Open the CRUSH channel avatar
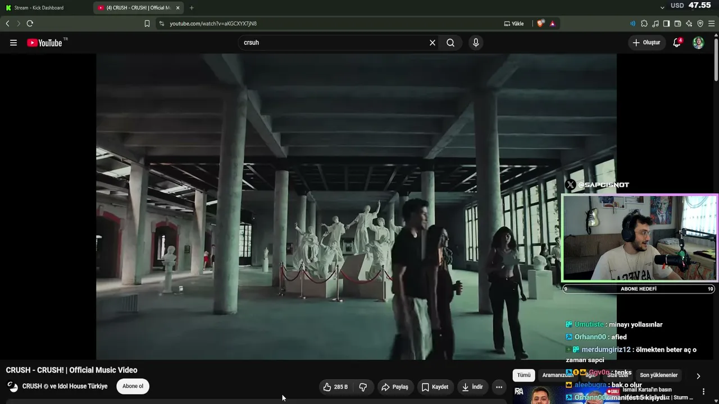Viewport: 719px width, 404px height. click(x=12, y=387)
